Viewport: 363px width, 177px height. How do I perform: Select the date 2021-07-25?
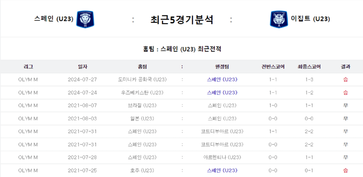click(83, 171)
